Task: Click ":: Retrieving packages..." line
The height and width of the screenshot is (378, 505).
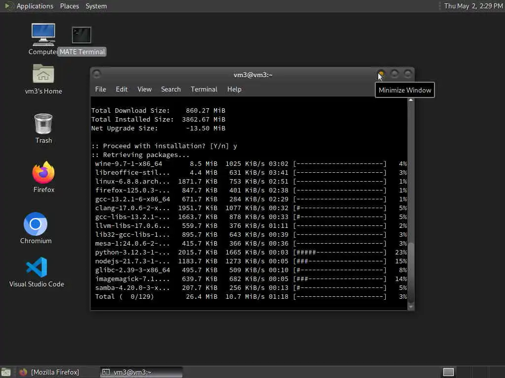Action: pyautogui.click(x=141, y=155)
